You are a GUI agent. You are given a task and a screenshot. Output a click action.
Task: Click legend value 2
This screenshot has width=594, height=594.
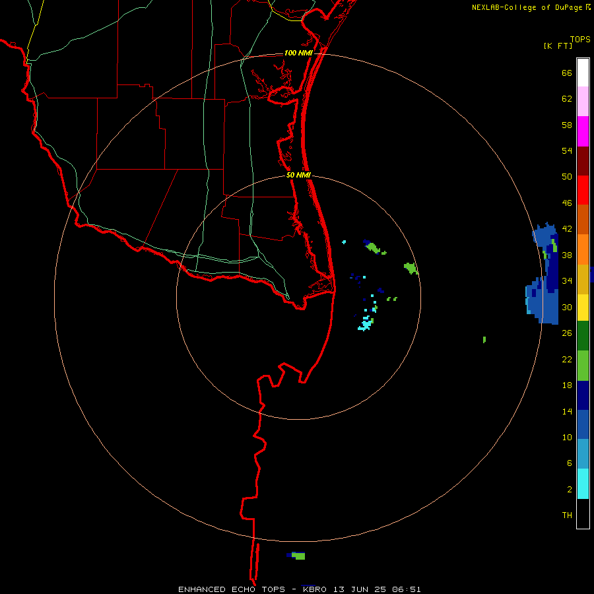(570, 490)
